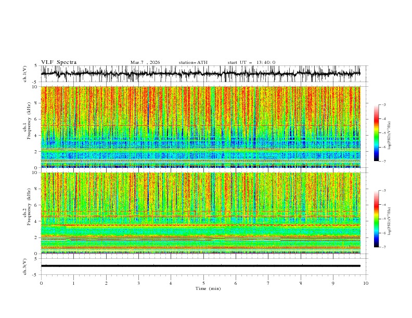Click the "-7" label on lower color bar
This screenshot has width=412, height=318.
(x=383, y=247)
